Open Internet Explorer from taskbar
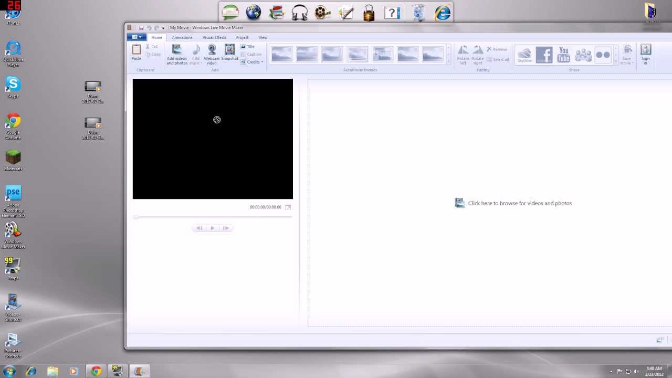The image size is (672, 378). tap(31, 371)
